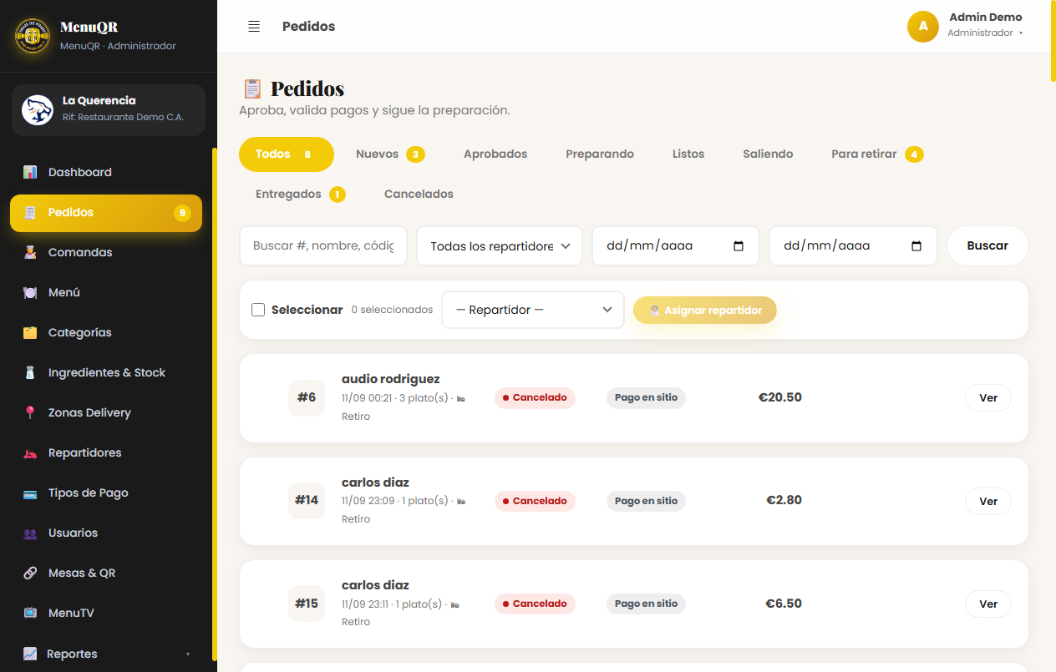Screen dimensions: 1056x672
Task: Open Comandas in the sidebar
Action: [x=106, y=252]
